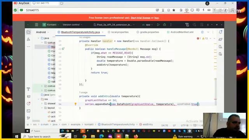
Task: Open AnyDesk display settings monitor icon
Action: (192, 10)
